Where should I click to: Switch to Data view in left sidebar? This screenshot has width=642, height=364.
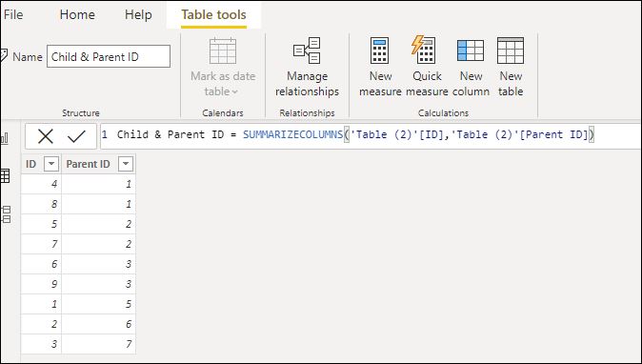coord(5,175)
